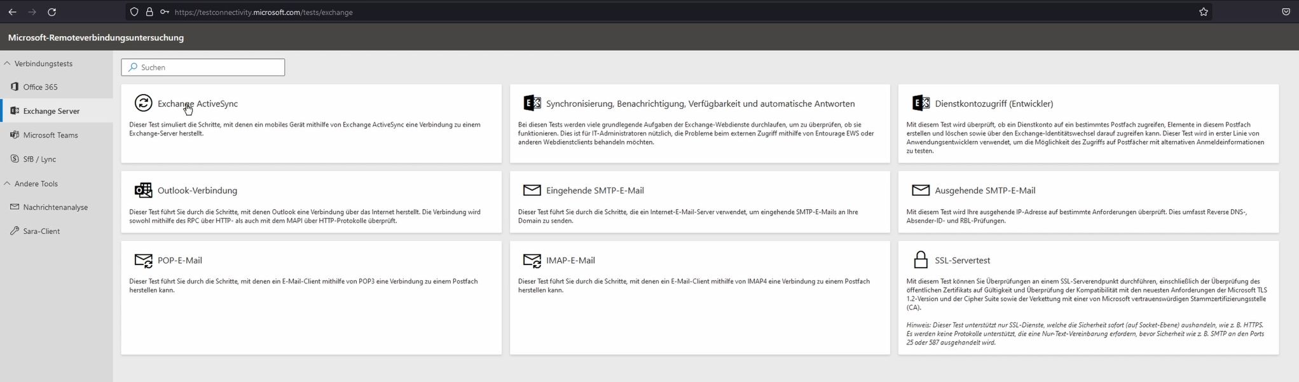Screen dimensions: 1299x382
Task: Click the Exchange ActiveSync sync icon
Action: [143, 103]
